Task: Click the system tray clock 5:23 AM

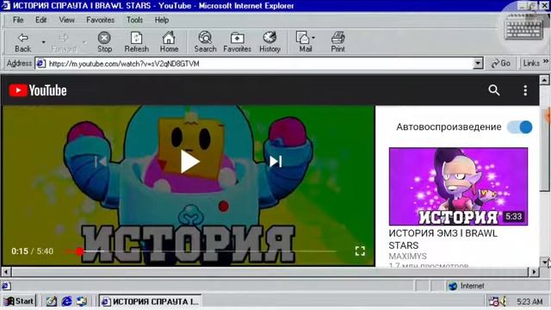Action: 529,301
